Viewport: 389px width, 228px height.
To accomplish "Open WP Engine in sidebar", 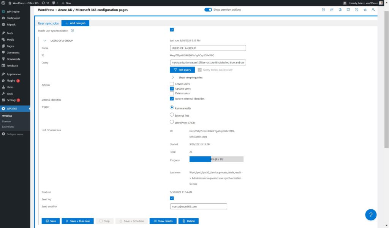I will (13, 12).
